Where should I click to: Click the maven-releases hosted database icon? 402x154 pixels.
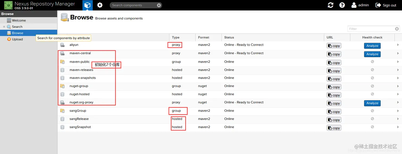[62, 70]
